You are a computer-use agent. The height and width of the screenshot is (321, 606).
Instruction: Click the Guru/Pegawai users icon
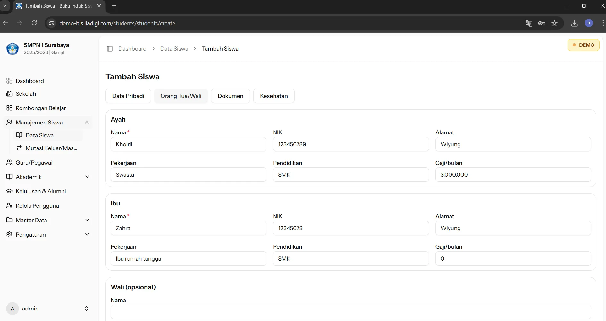pos(9,162)
